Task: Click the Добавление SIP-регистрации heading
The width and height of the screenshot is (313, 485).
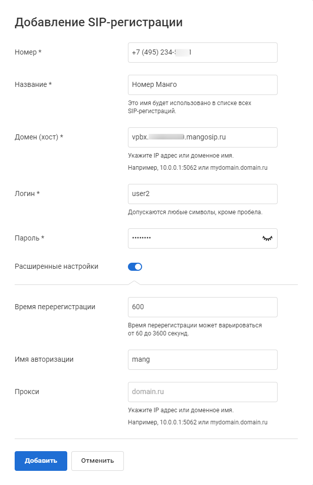Action: (x=99, y=22)
